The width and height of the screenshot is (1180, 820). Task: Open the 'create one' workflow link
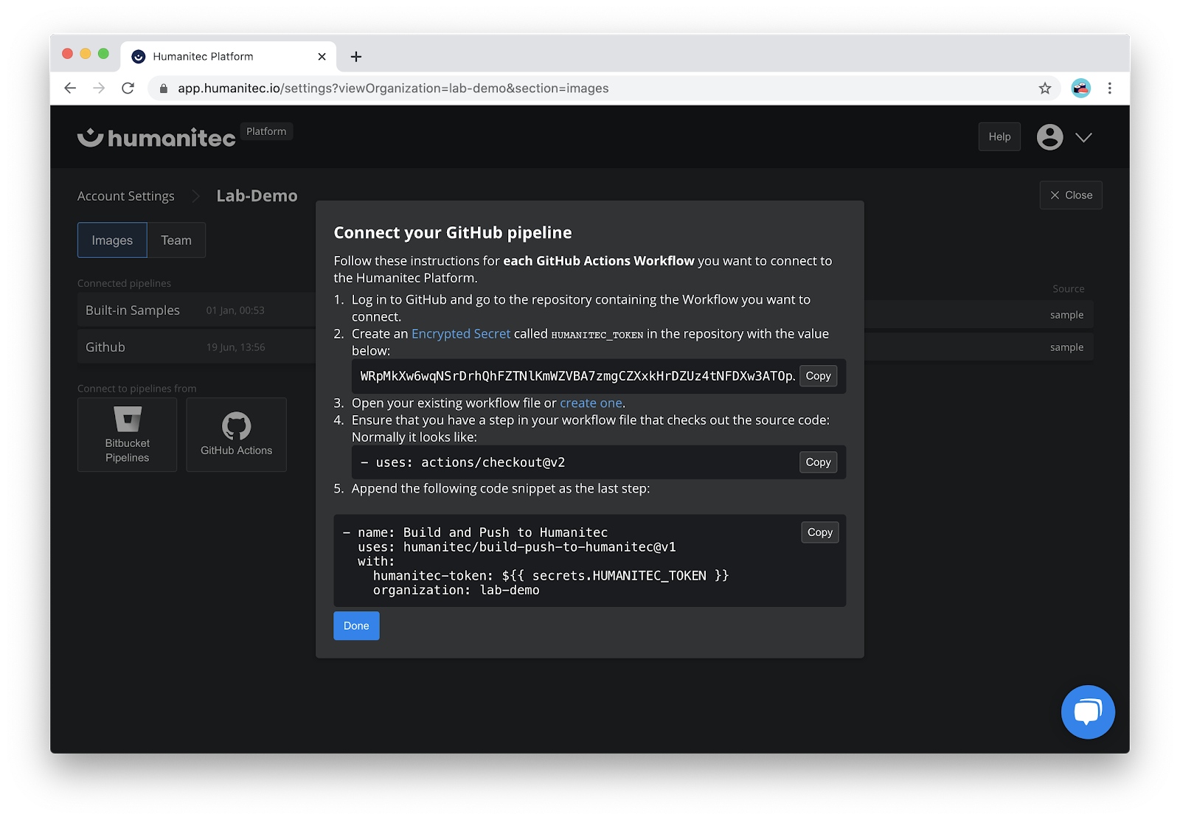click(591, 403)
